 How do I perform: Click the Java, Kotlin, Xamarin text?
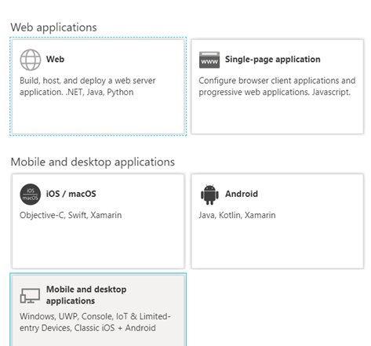click(x=237, y=215)
